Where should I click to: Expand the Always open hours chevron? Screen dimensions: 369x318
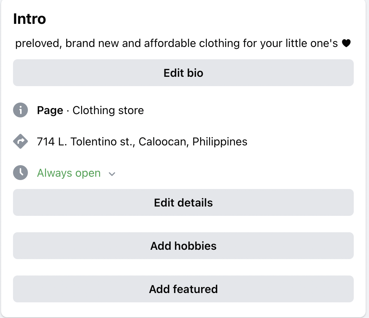click(x=112, y=174)
